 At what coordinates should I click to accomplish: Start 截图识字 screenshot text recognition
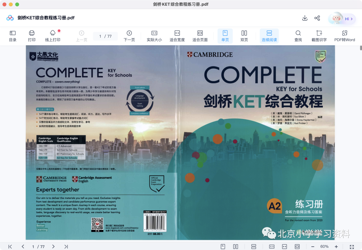point(319,36)
